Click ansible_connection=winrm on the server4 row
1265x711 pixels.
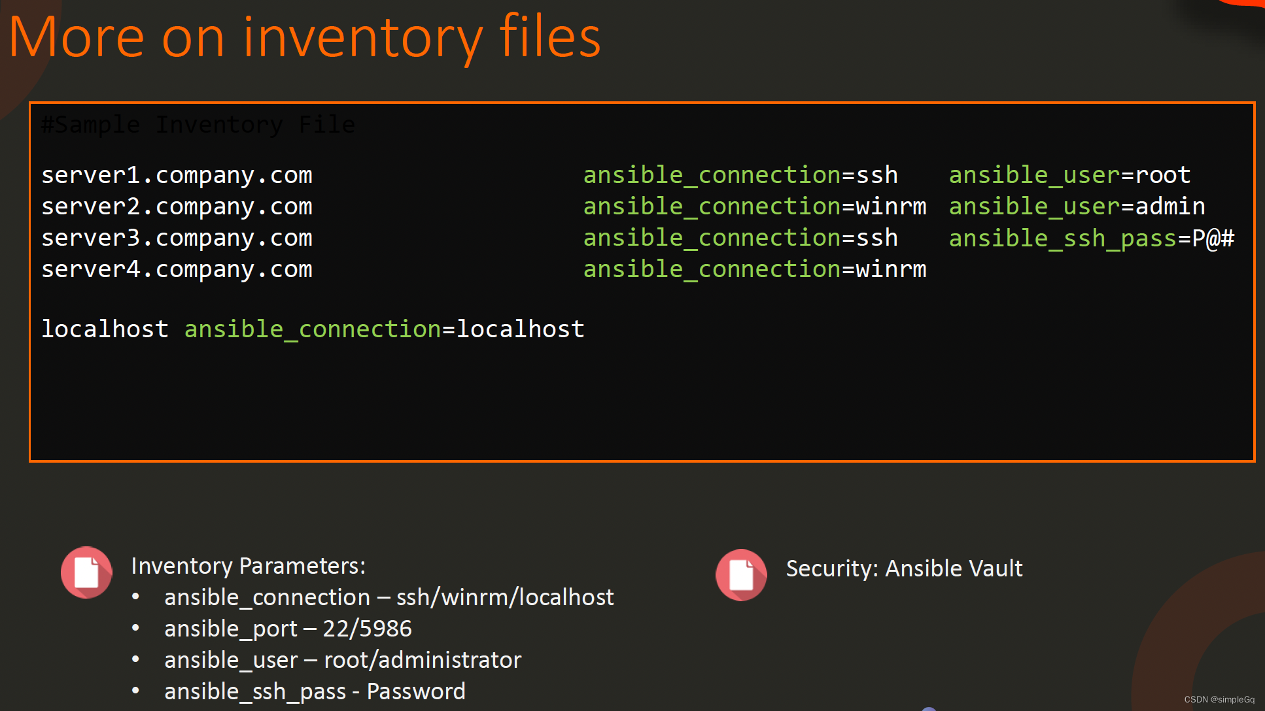click(755, 269)
